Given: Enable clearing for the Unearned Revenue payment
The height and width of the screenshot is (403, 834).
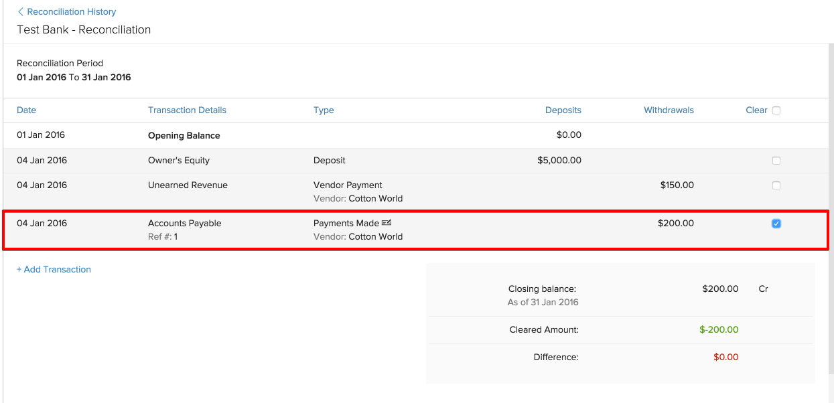Looking at the screenshot, I should click(x=776, y=185).
